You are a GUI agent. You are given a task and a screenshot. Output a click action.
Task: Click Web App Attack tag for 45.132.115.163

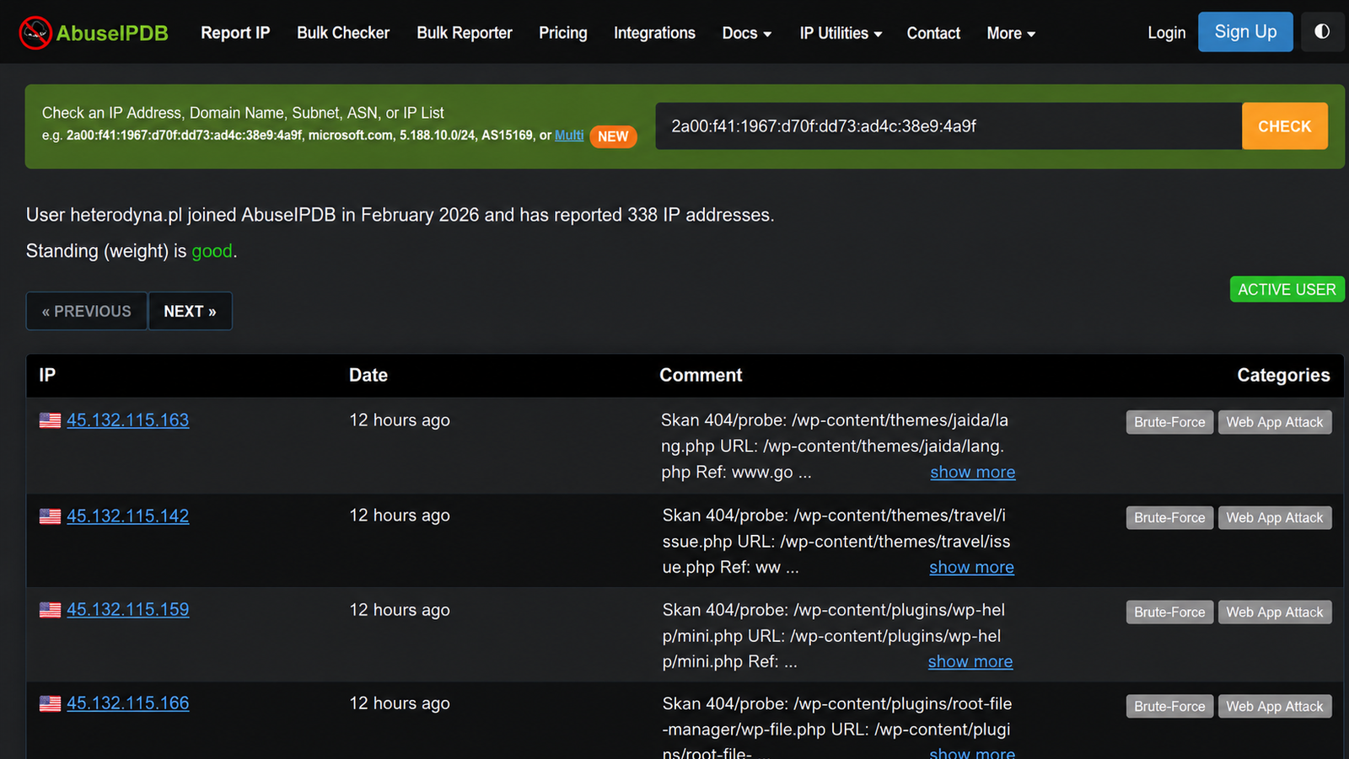(1275, 422)
